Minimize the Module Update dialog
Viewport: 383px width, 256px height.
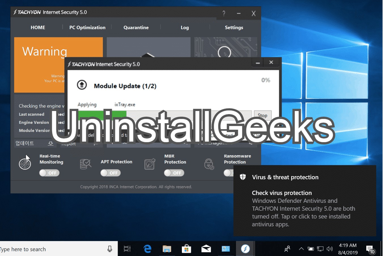coord(258,63)
